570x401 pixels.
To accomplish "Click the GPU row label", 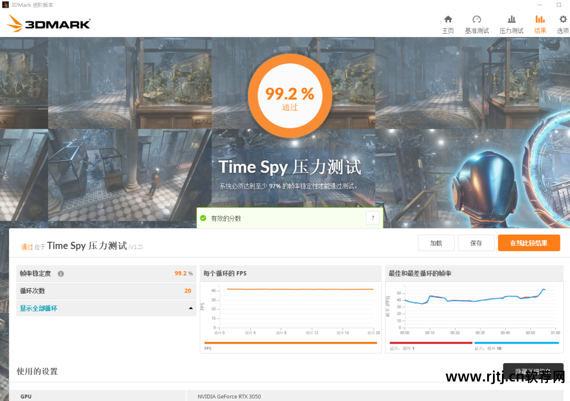I will 26,396.
